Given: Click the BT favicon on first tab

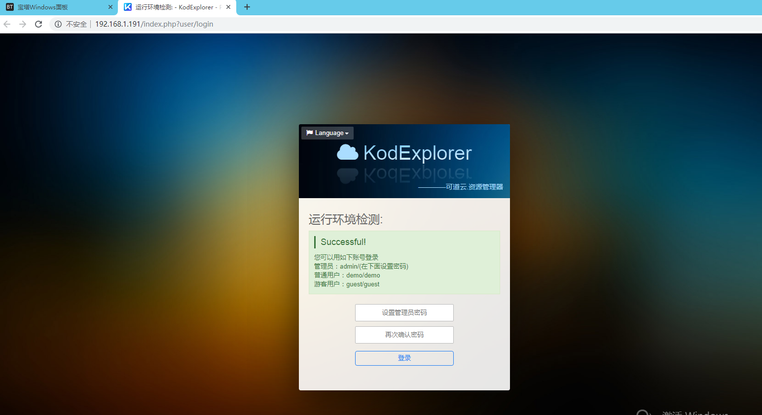Looking at the screenshot, I should tap(10, 7).
